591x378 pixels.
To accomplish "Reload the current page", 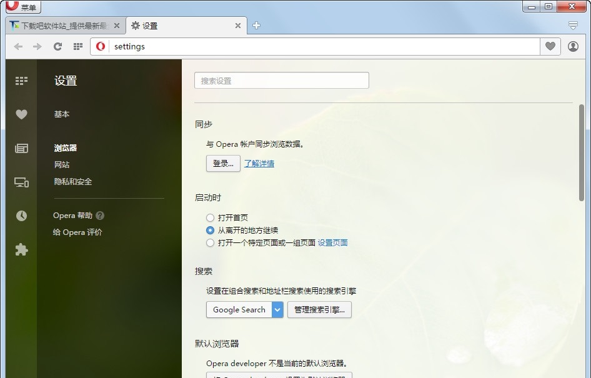I will coord(57,46).
